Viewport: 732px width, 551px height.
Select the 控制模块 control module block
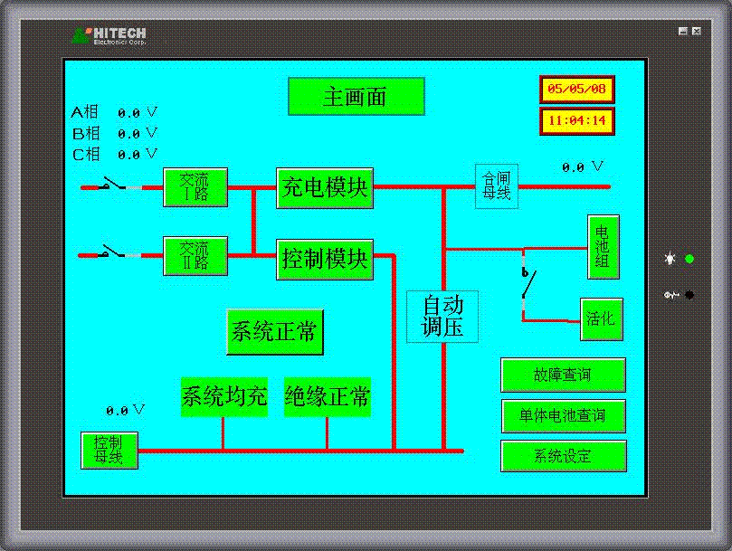pyautogui.click(x=325, y=260)
